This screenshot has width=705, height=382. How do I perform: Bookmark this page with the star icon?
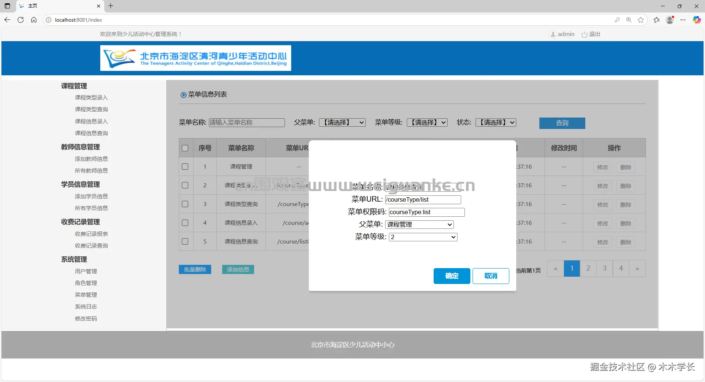click(x=641, y=20)
